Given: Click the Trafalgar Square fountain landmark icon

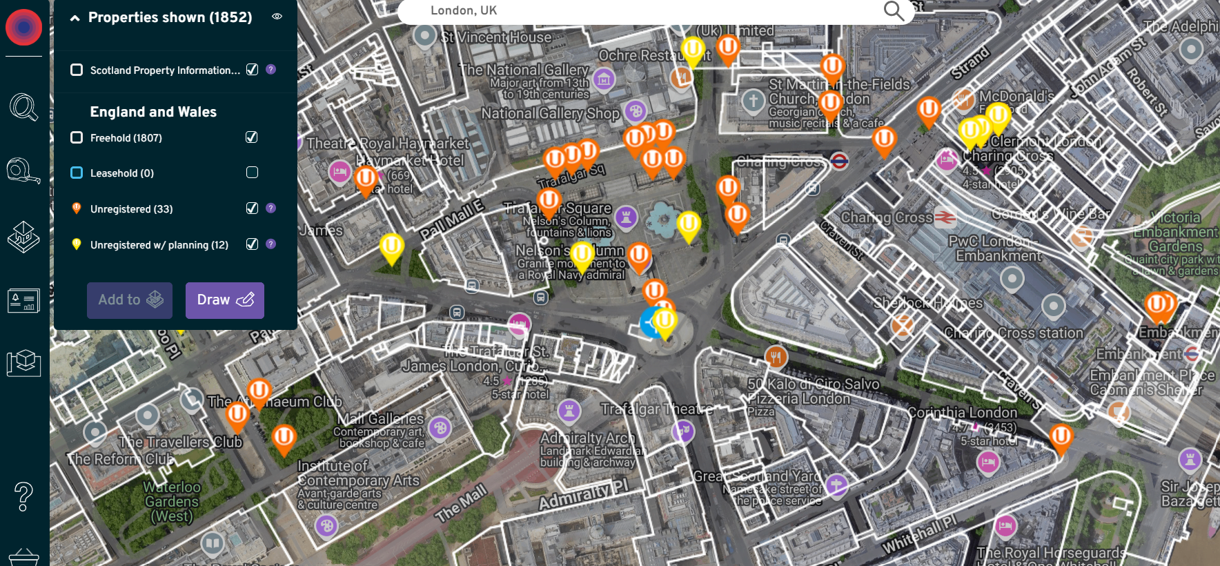Looking at the screenshot, I should [x=626, y=217].
